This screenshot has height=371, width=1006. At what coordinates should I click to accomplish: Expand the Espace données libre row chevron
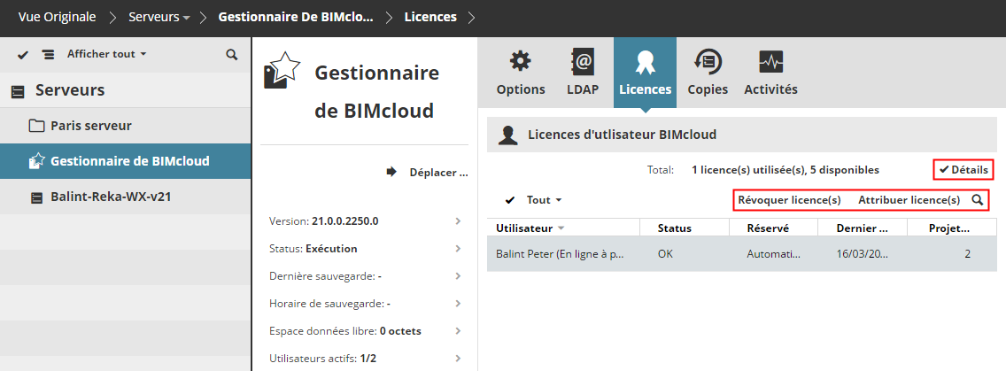[x=458, y=331]
